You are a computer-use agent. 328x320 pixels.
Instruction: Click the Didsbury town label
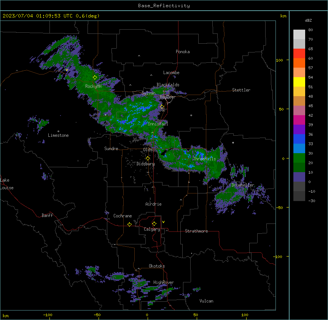pos(146,164)
